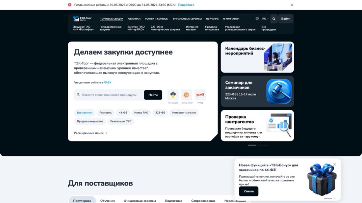Expand Расширенный поиск
This screenshot has height=203, width=362.
click(90, 133)
